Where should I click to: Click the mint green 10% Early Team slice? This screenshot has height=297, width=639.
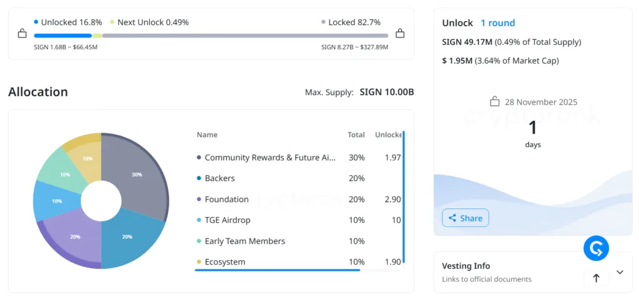(x=65, y=174)
